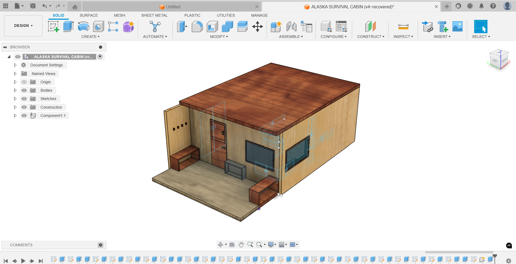
Task: Activate the Select tool icon
Action: [x=481, y=27]
